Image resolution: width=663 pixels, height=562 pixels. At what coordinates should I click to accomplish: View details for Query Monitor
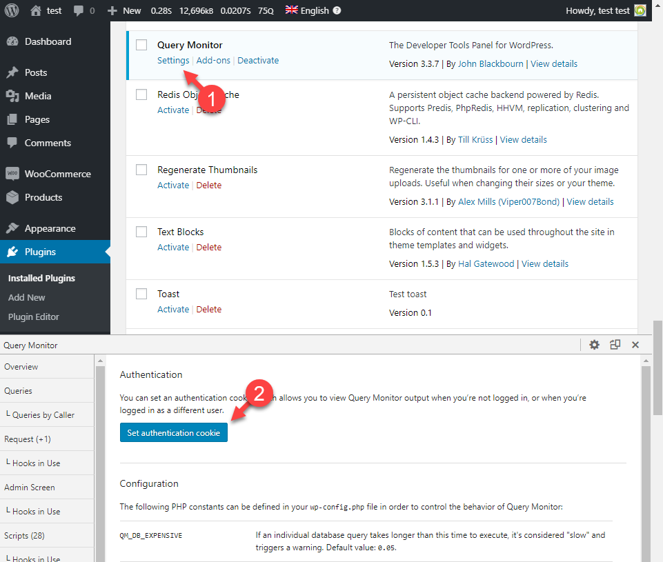(x=554, y=64)
